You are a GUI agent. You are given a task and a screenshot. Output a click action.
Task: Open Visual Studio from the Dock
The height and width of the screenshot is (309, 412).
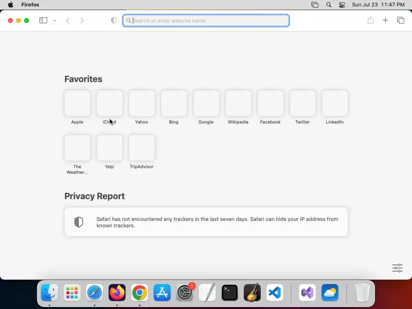(307, 293)
